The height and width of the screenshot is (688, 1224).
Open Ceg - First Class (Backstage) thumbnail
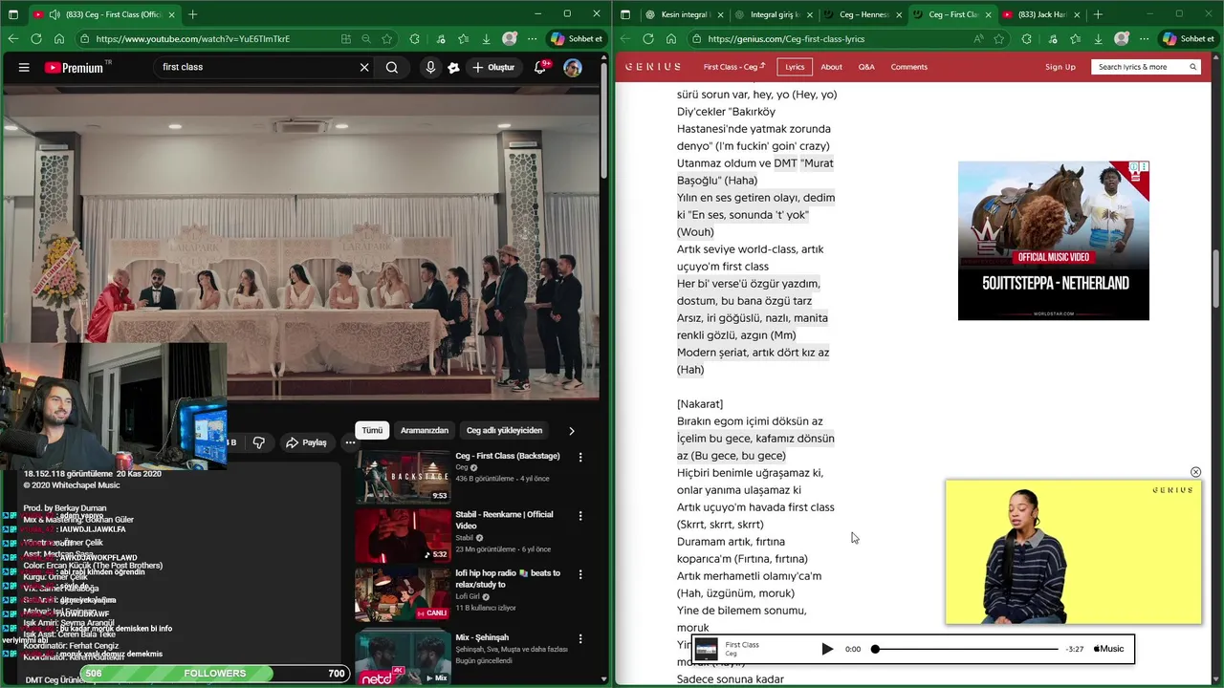[403, 477]
